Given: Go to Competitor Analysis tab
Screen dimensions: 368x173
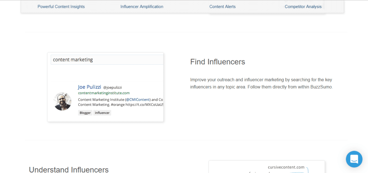Looking at the screenshot, I should click(x=303, y=6).
